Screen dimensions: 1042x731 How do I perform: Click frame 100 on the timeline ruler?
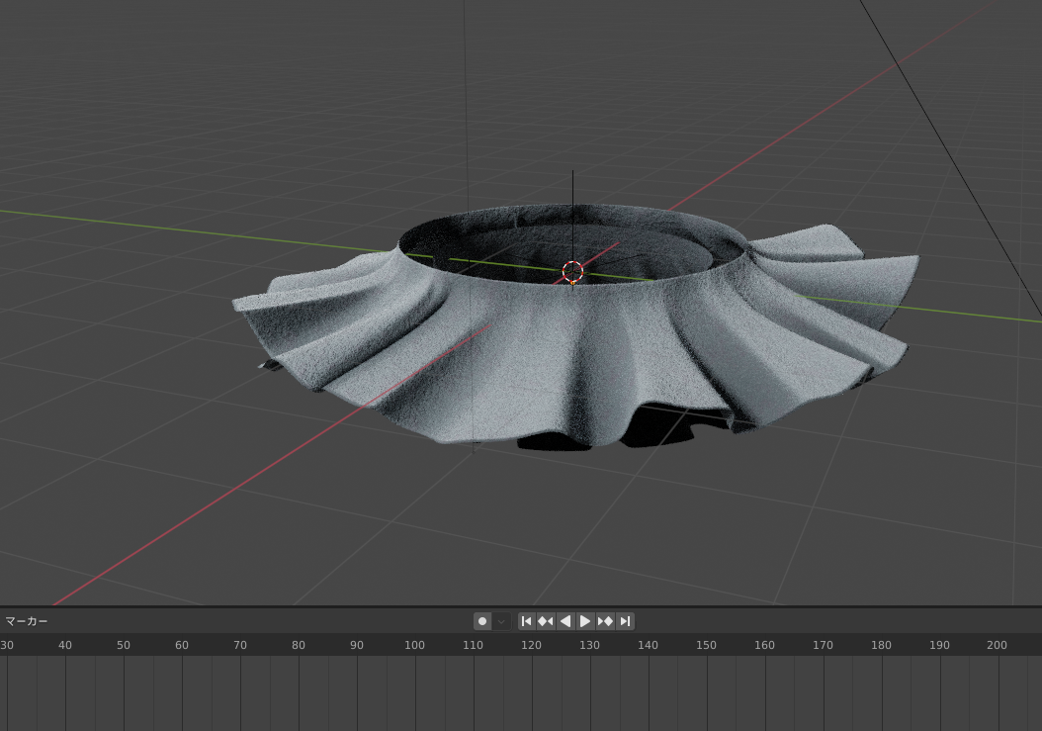pos(414,645)
